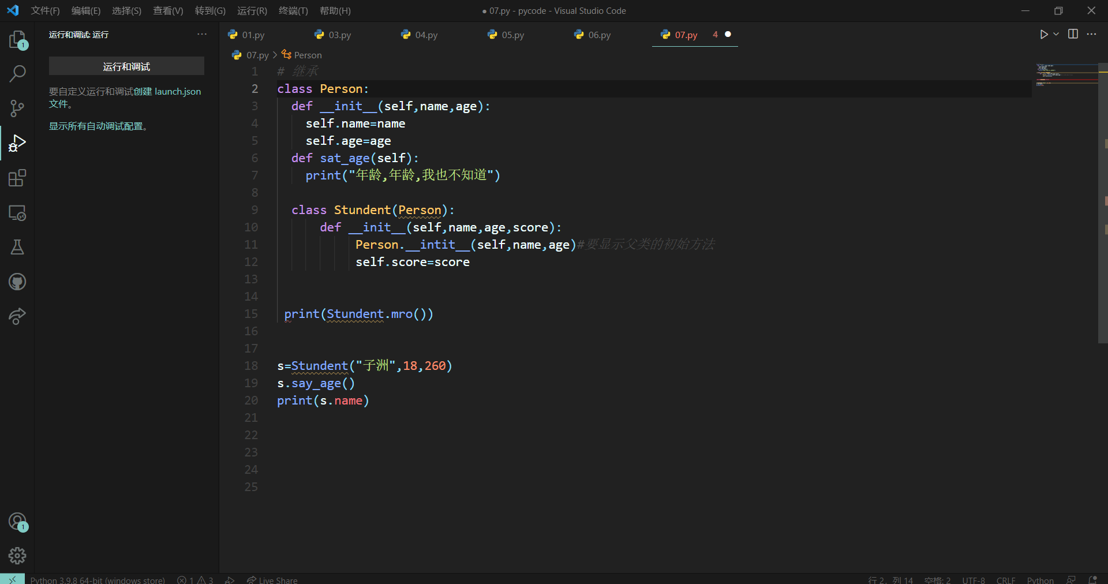Open the 运行(R) menu
Viewport: 1108px width, 584px height.
coord(252,10)
